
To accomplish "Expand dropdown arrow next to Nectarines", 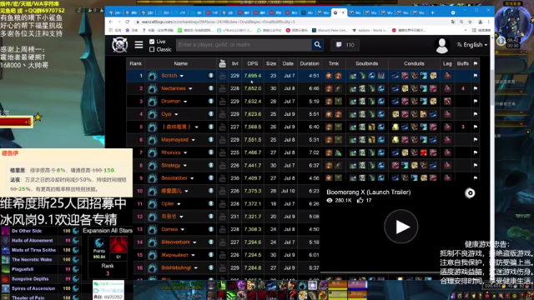I will pyautogui.click(x=190, y=89).
